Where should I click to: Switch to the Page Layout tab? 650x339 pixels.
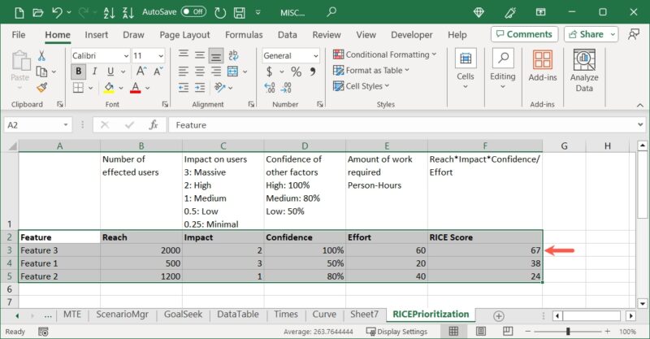tap(184, 35)
